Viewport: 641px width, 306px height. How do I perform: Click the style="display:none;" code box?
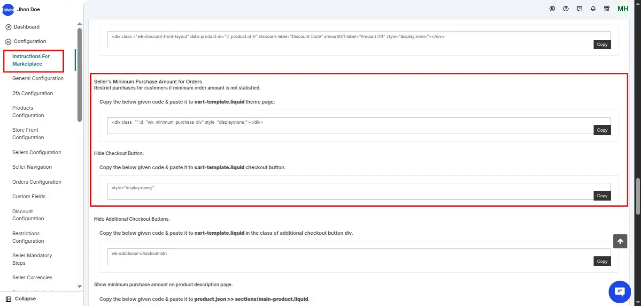click(359, 191)
